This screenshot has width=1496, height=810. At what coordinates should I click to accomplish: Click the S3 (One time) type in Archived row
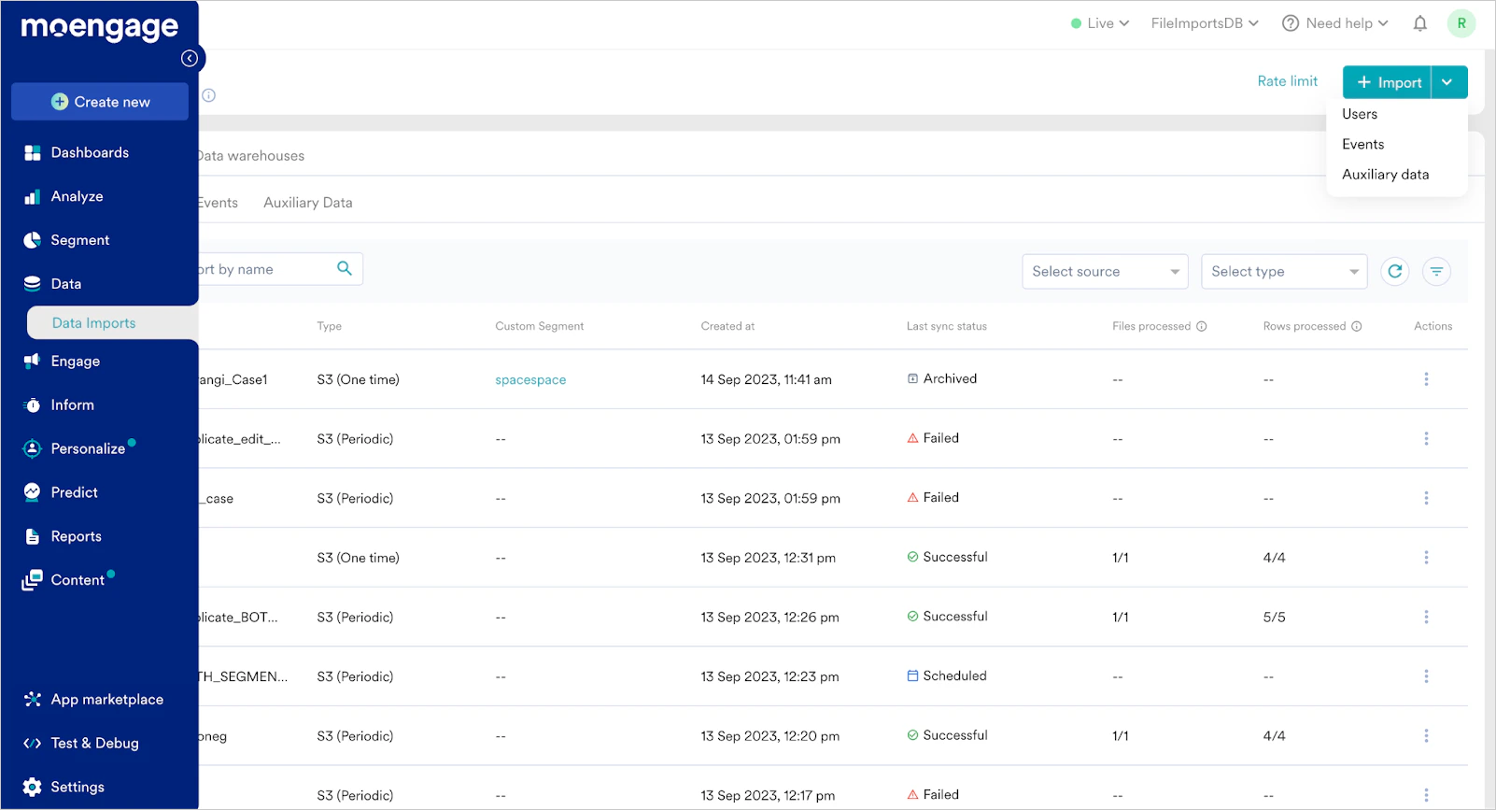click(x=359, y=379)
